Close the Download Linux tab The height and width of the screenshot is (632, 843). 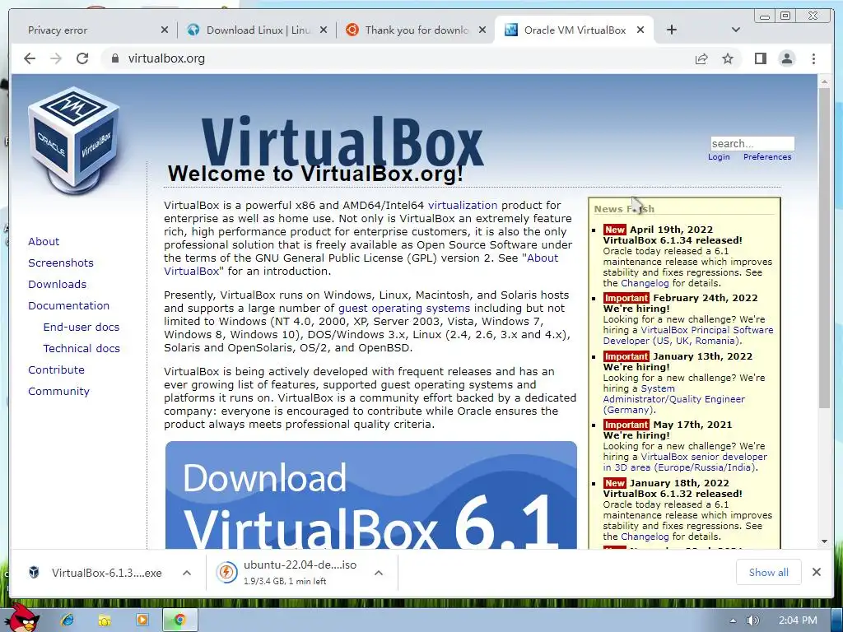pyautogui.click(x=323, y=30)
